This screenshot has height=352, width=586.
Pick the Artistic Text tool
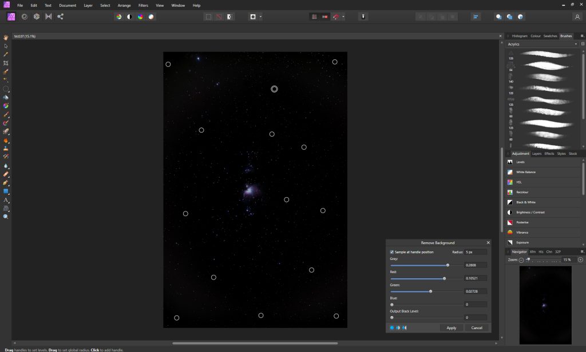tap(6, 200)
